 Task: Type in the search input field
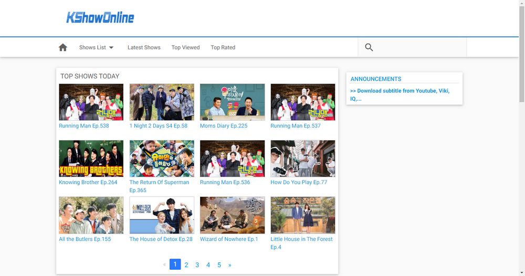(420, 47)
